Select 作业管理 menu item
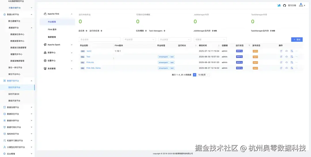Image resolution: width=311 pixels, height=157 pixels. [57, 22]
